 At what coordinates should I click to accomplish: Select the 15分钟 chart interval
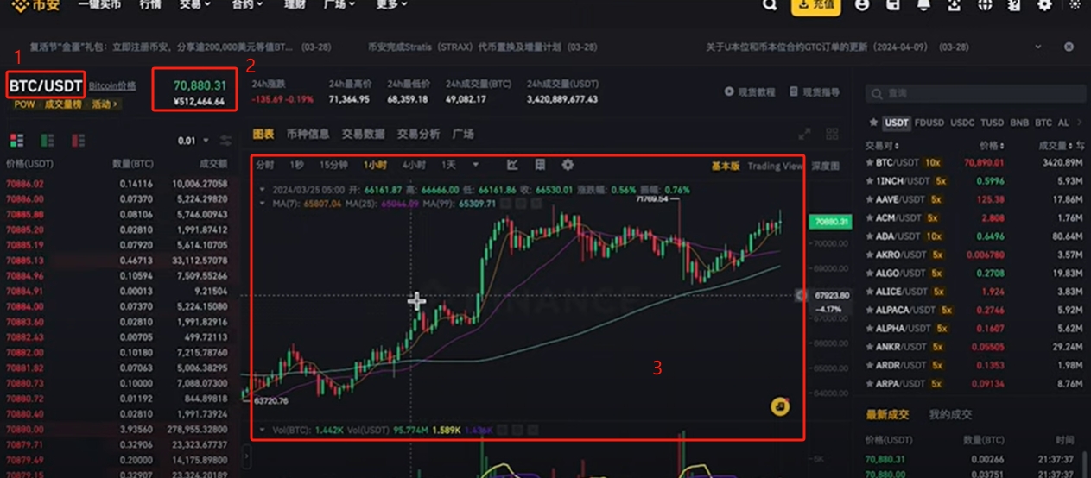click(x=333, y=165)
